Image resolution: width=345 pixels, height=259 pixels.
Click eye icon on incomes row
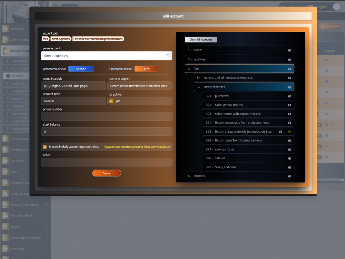pos(289,176)
